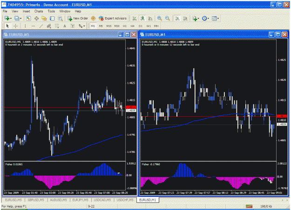
Task: Switch to M1 timeframe
Action: (x=93, y=26)
